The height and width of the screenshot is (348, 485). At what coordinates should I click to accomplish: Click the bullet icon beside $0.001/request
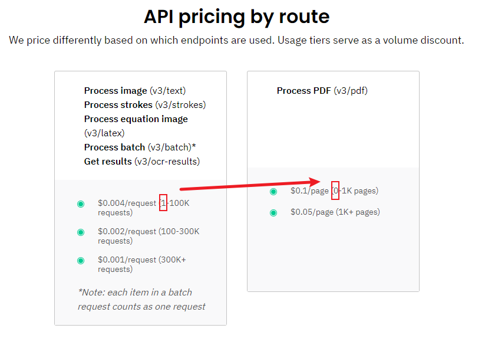tap(81, 260)
